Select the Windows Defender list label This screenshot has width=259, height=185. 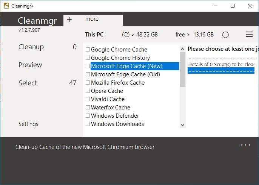pos(115,116)
